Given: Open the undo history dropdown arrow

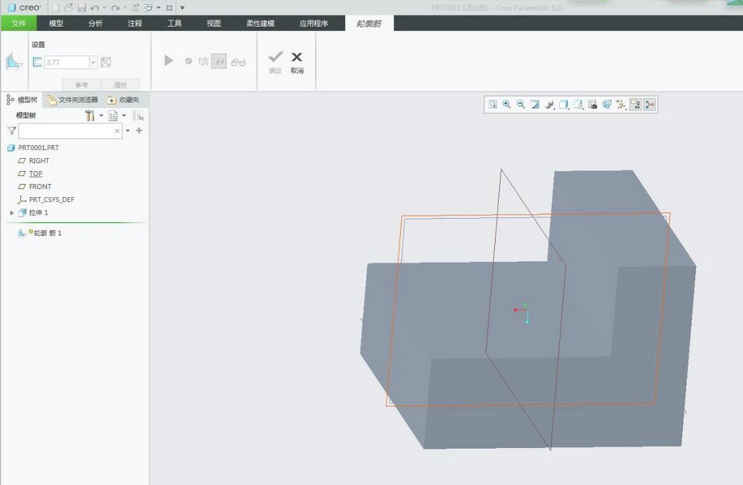Looking at the screenshot, I should (x=104, y=8).
